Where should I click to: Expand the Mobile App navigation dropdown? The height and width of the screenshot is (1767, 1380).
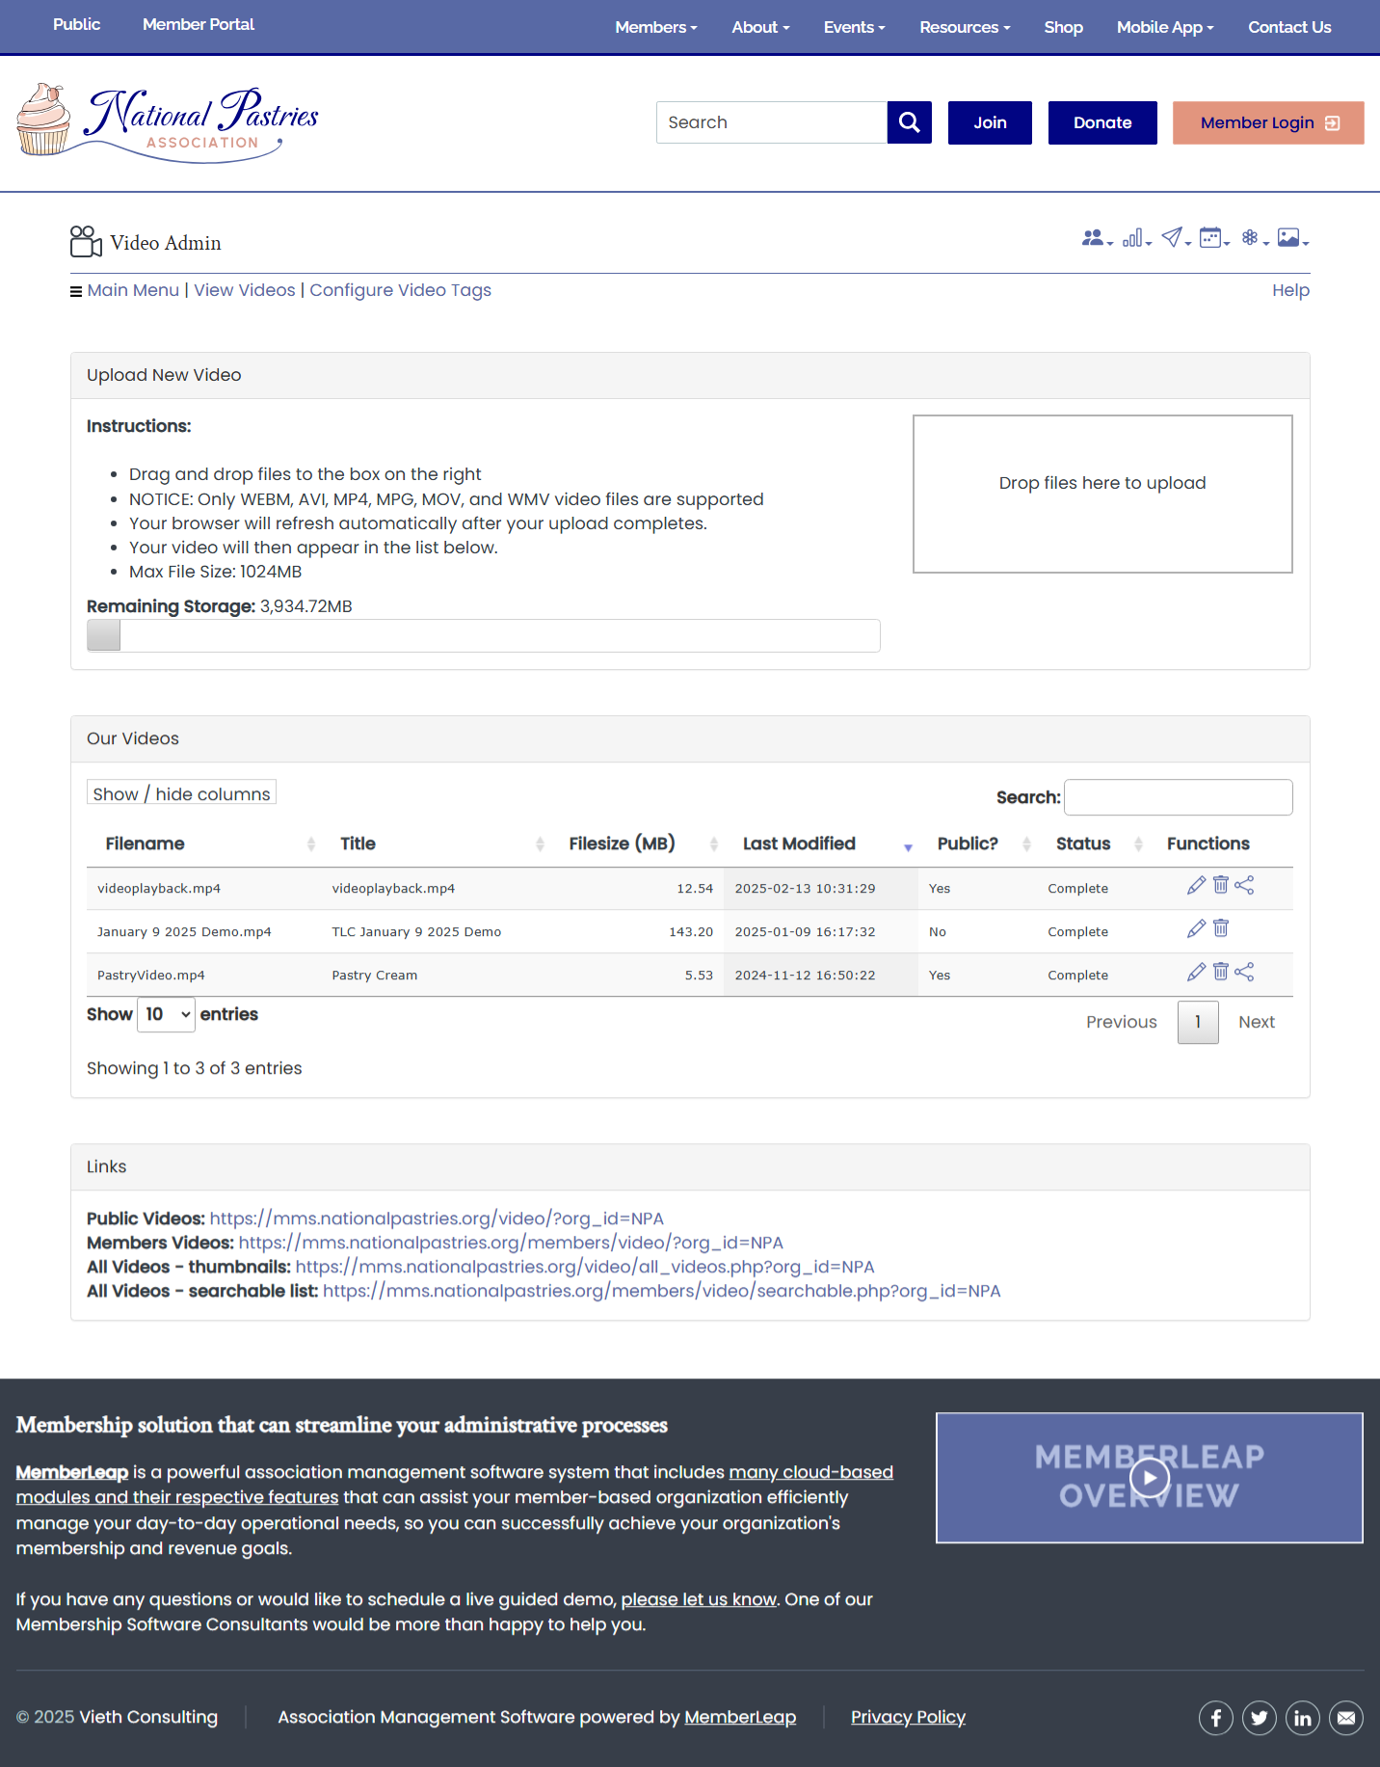tap(1165, 27)
